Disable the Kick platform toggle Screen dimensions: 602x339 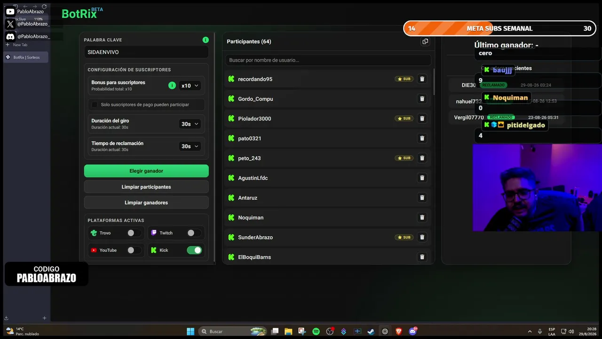194,250
